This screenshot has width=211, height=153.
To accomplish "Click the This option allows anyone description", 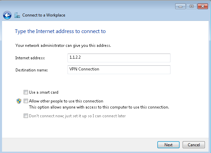I will pos(99,107).
